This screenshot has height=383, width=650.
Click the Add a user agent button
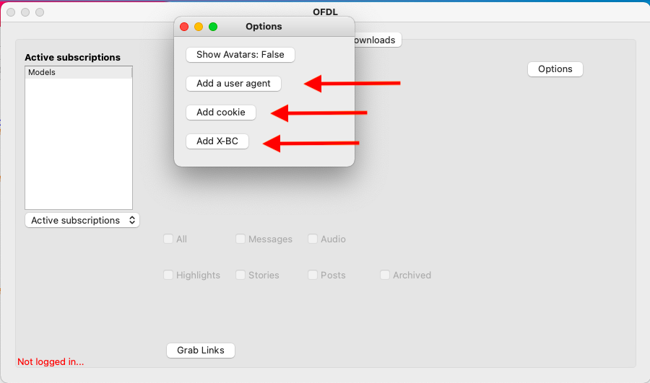click(x=233, y=84)
